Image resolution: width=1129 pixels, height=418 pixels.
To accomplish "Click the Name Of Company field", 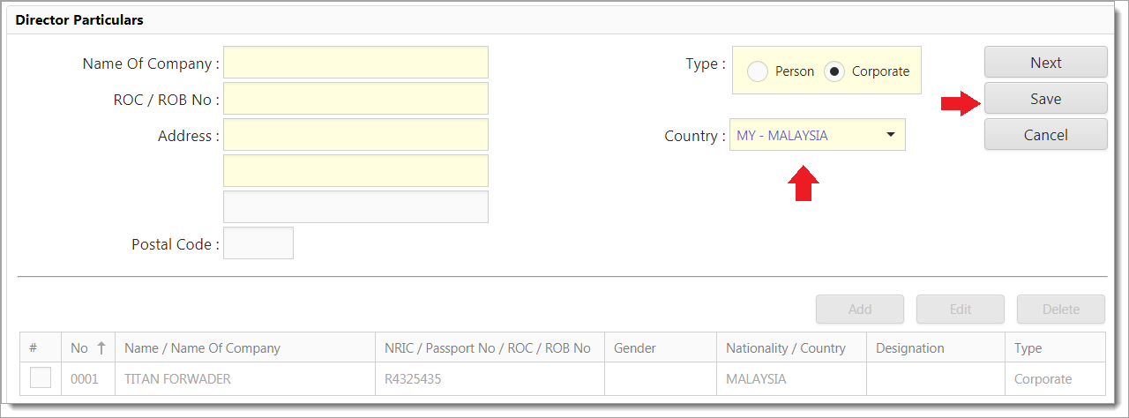I will point(355,63).
